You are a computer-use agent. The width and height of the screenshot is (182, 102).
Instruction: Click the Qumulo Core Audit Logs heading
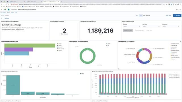[x=11, y=25]
